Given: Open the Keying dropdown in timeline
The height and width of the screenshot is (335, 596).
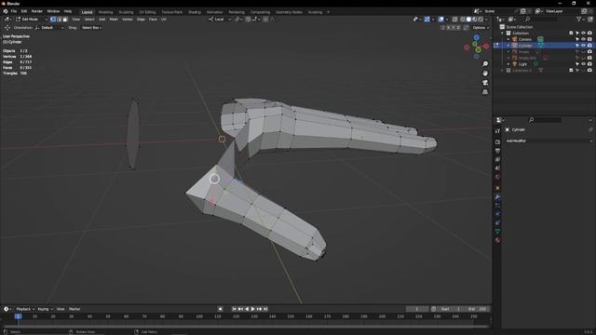Looking at the screenshot, I should pyautogui.click(x=45, y=309).
